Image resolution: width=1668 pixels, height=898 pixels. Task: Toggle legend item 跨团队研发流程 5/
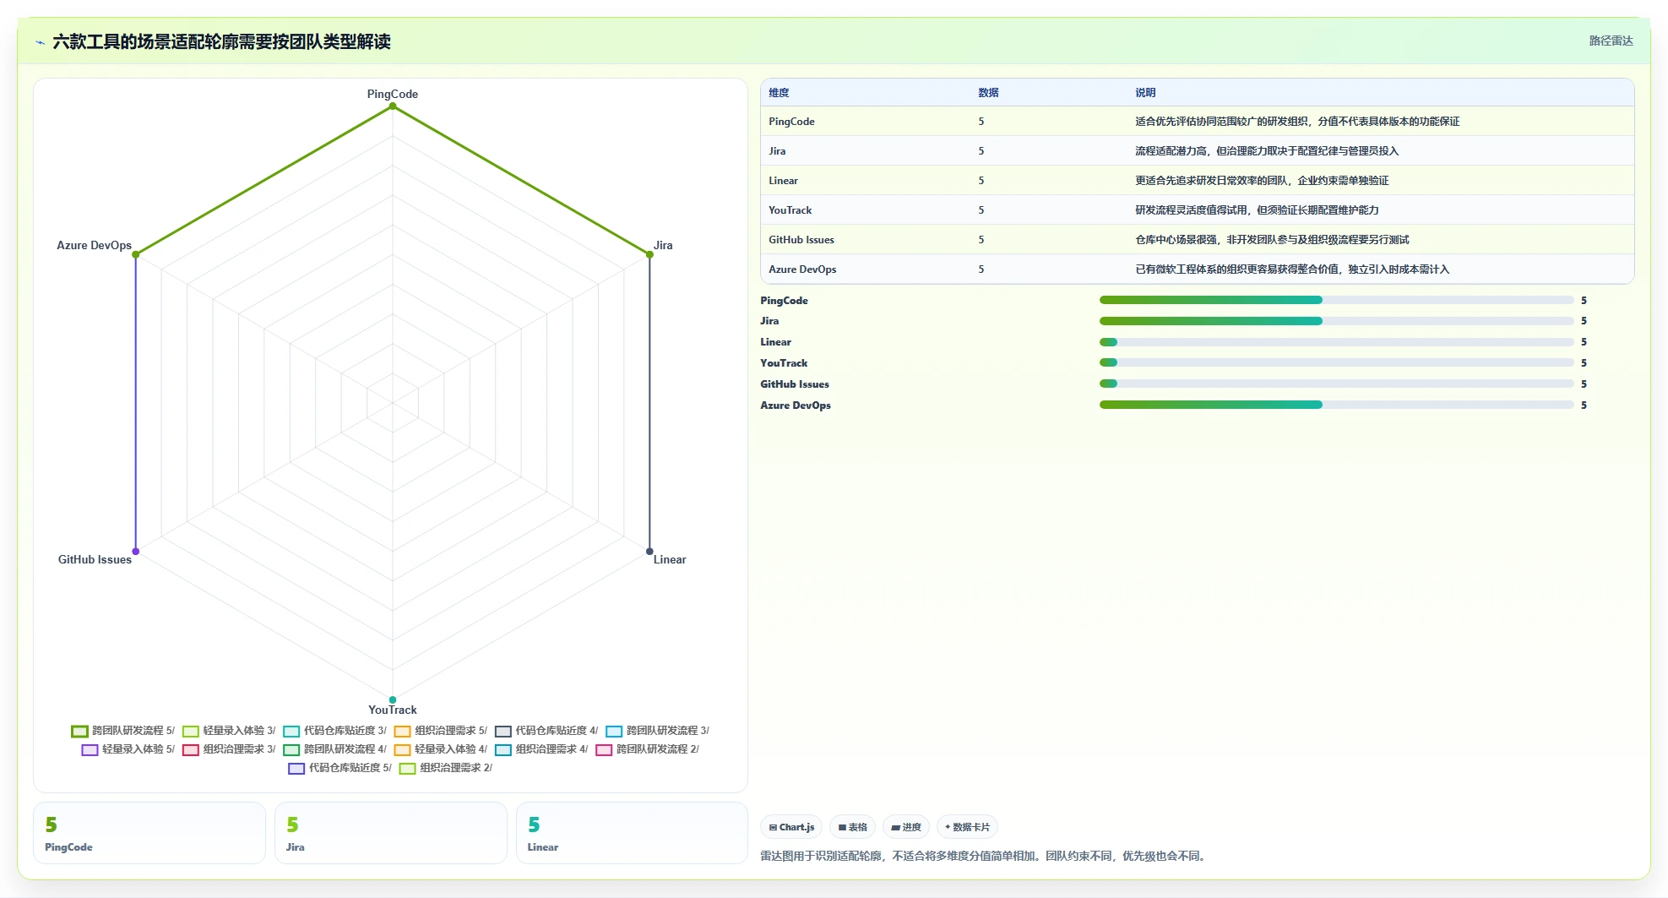click(123, 731)
